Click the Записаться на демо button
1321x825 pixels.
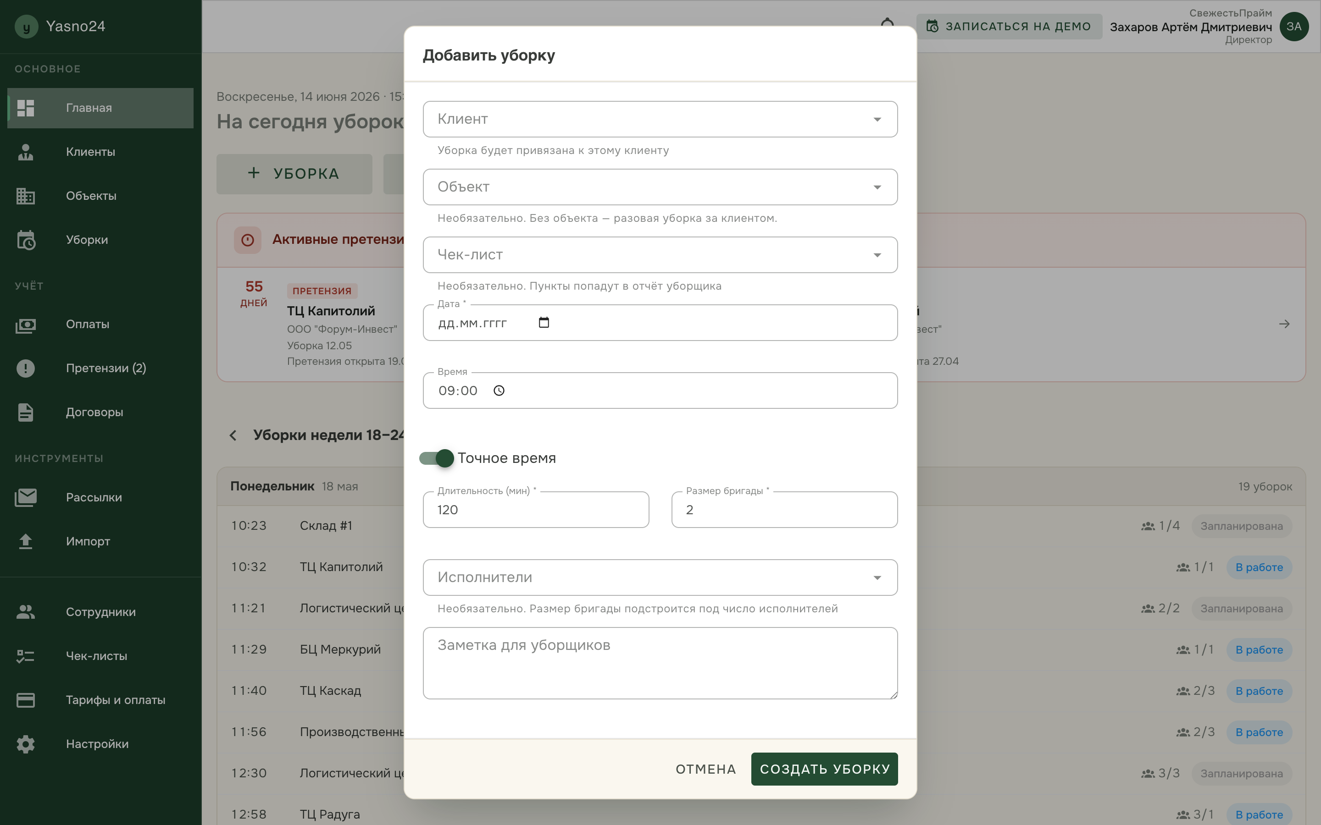click(1009, 26)
